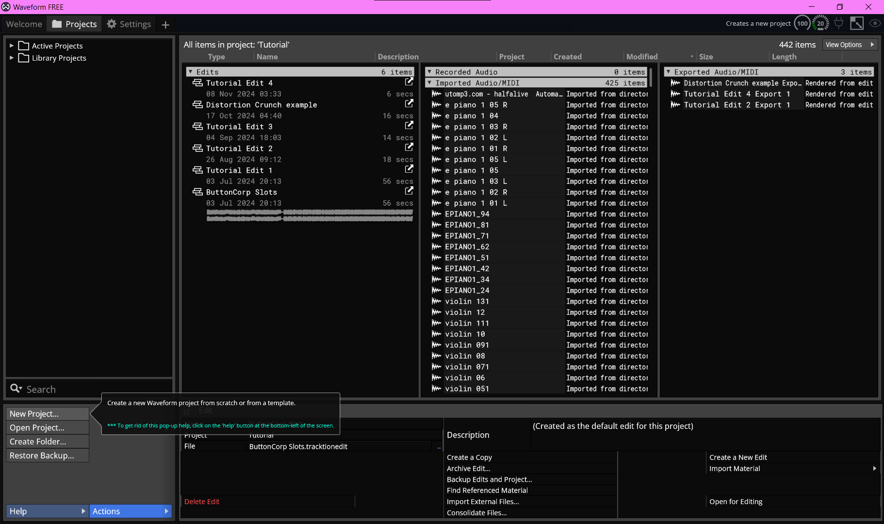
Task: Click the CPU usage meter showing 20
Action: (x=820, y=23)
